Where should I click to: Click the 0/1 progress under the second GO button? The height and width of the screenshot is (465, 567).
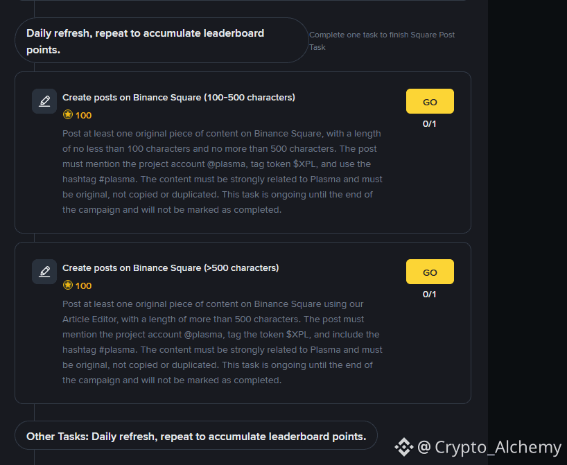tap(430, 295)
